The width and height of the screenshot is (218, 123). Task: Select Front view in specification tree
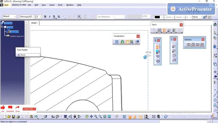14,32
